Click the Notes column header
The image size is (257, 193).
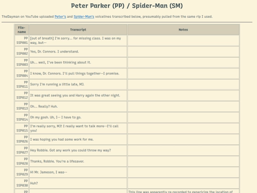pyautogui.click(x=183, y=30)
